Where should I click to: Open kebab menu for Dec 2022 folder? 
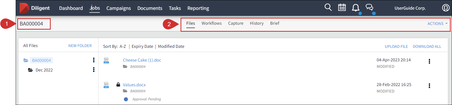pyautogui.click(x=94, y=70)
